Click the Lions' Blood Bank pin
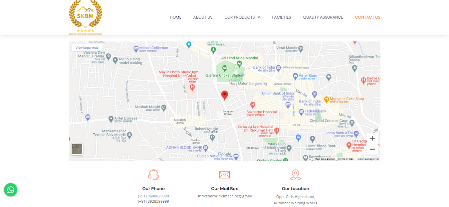Screen dimensions: 449x207 click(312, 139)
